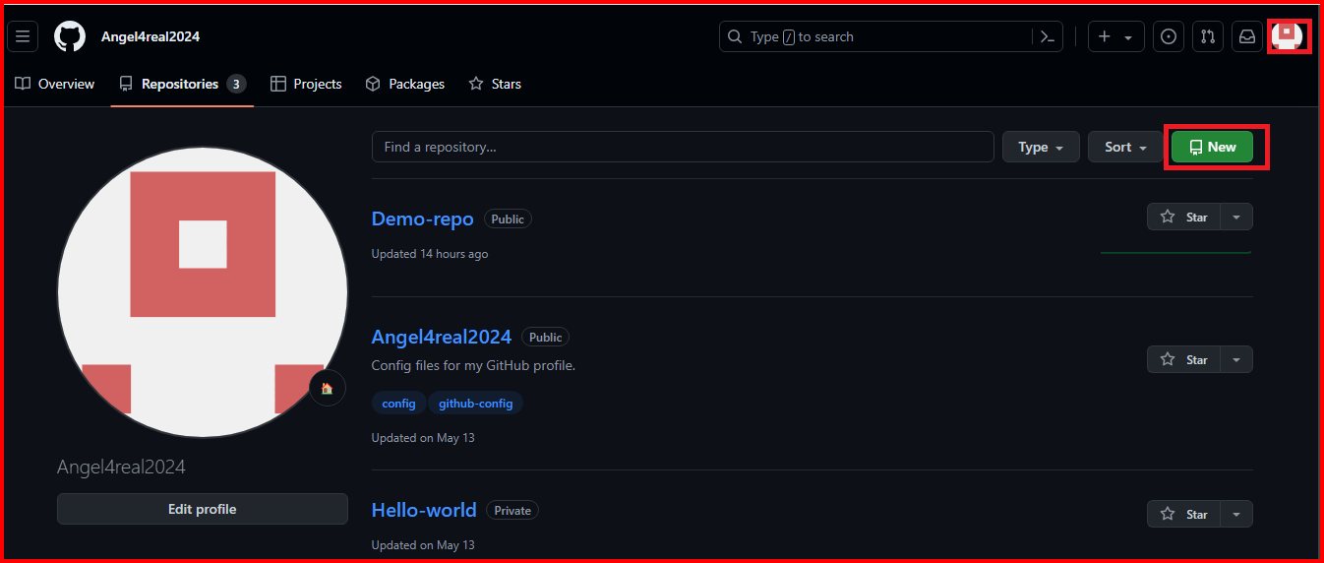Click the Public label beside Demo-repo

(x=508, y=219)
